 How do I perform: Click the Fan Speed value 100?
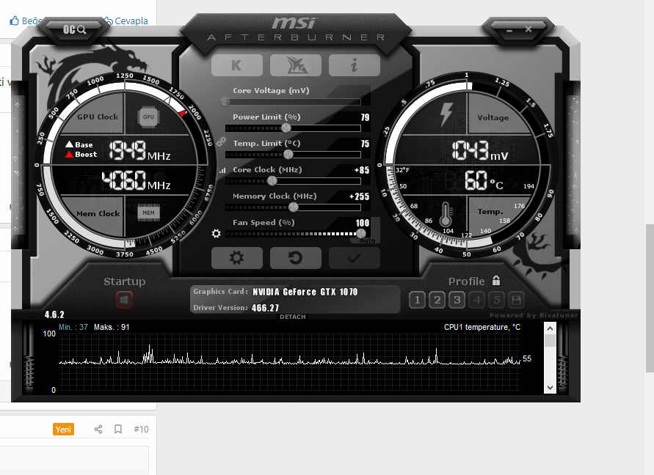click(363, 223)
